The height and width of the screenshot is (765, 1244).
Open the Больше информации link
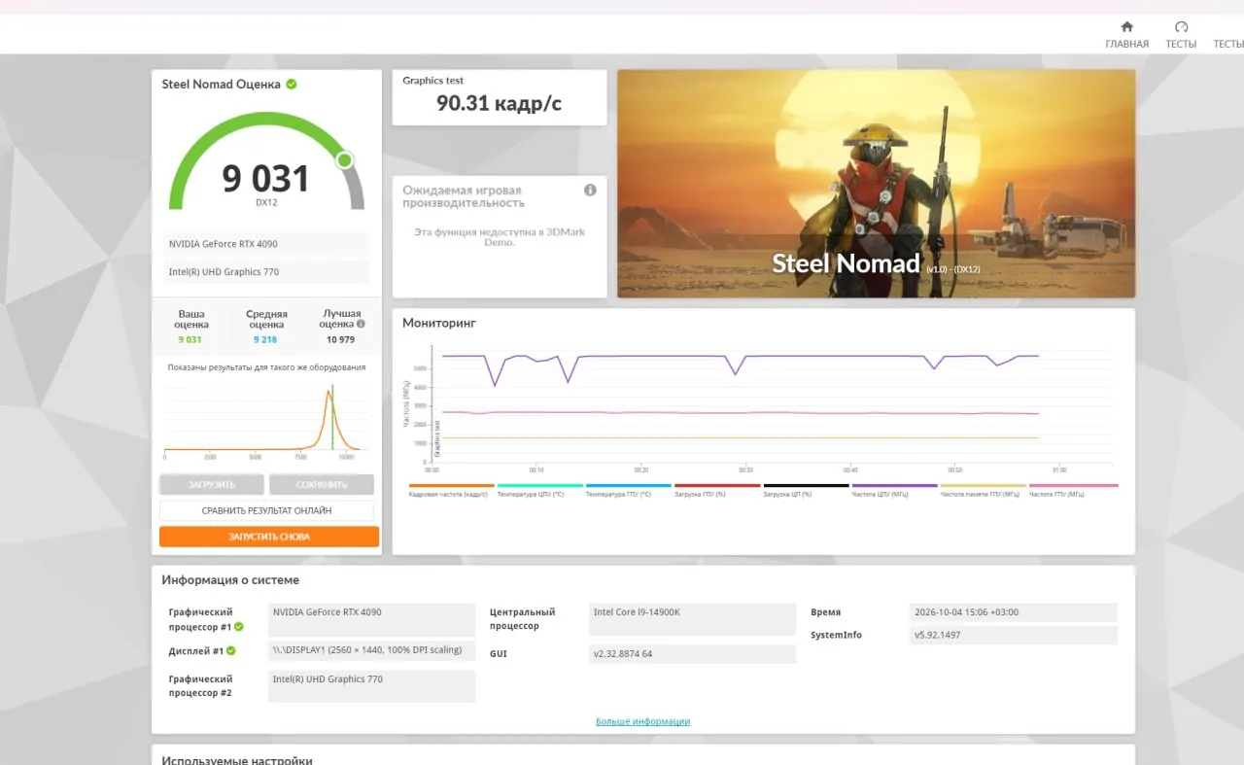[642, 721]
